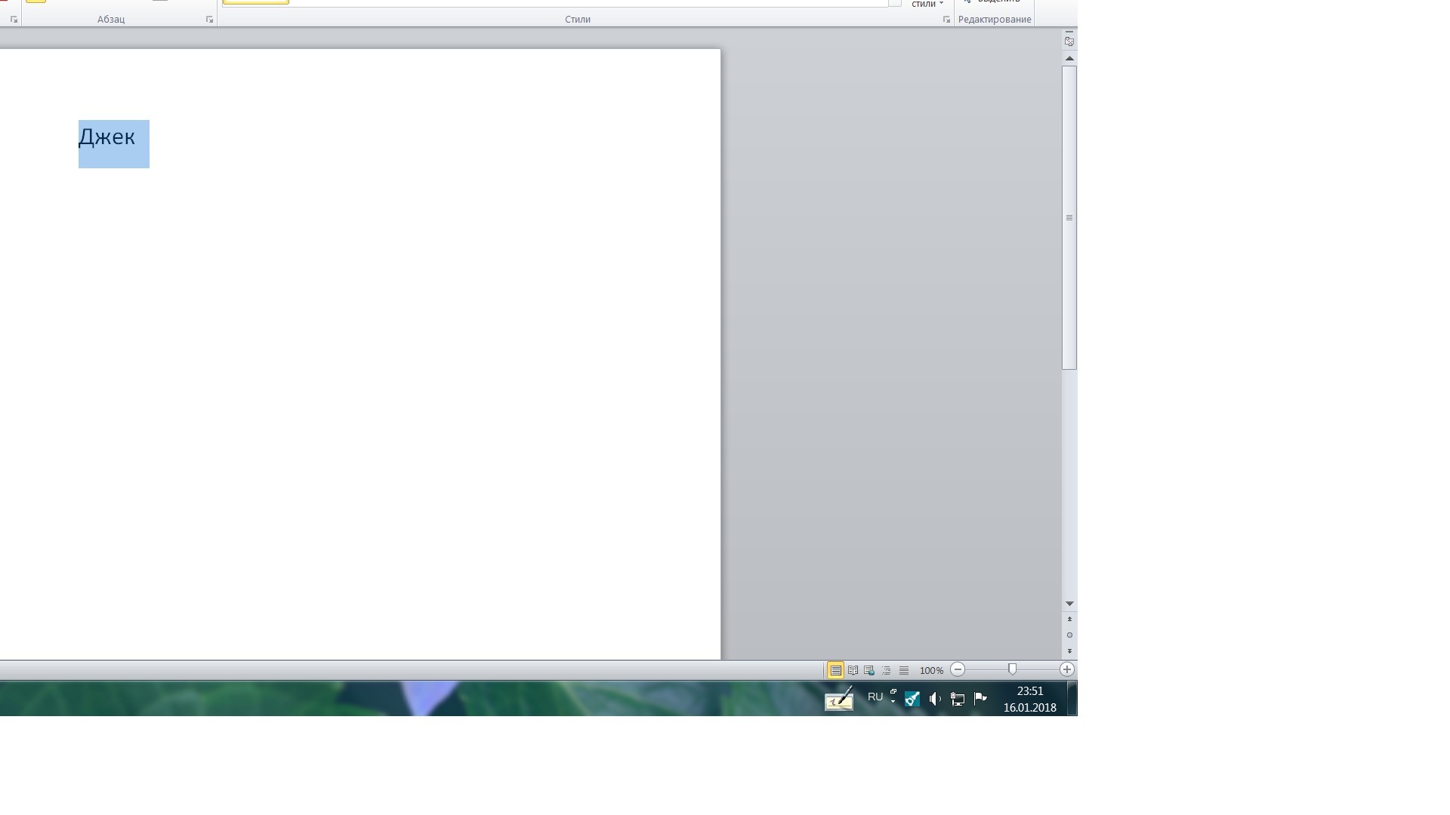Image resolution: width=1450 pixels, height=815 pixels.
Task: Click the zoom in plus button
Action: click(1066, 669)
